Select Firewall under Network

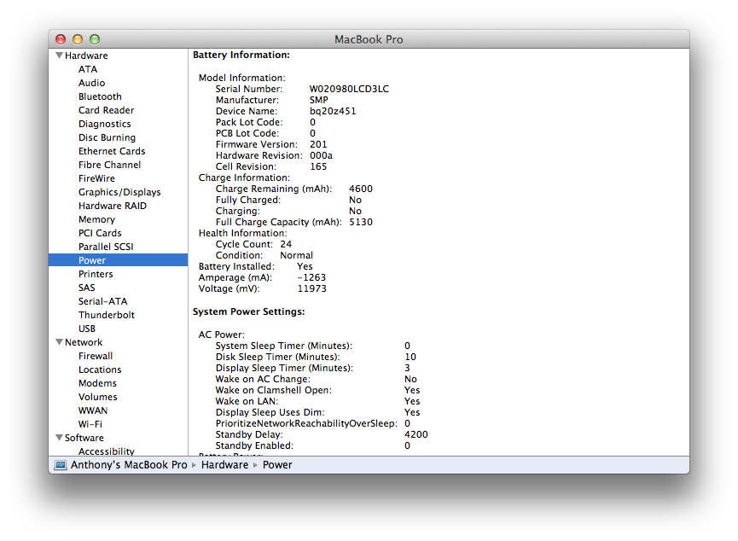(x=96, y=356)
